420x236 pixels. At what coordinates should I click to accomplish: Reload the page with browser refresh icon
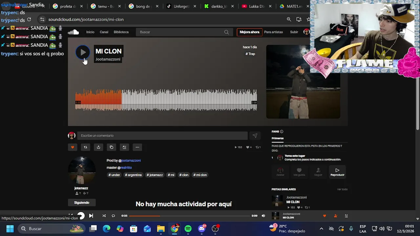(29, 19)
